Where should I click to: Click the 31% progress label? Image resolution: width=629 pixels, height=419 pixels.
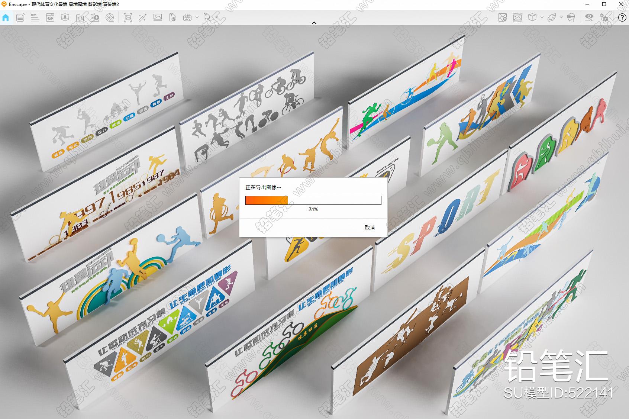(313, 210)
